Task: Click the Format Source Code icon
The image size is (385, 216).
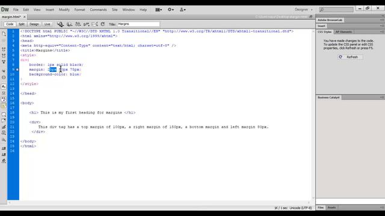Action: (4, 161)
